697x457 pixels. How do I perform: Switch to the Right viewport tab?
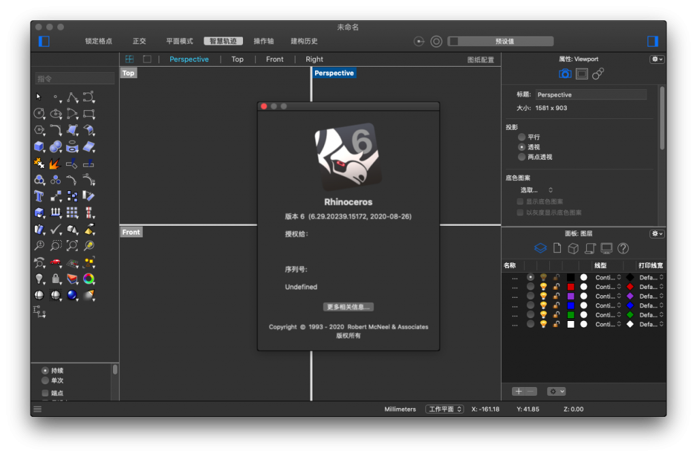(x=314, y=59)
